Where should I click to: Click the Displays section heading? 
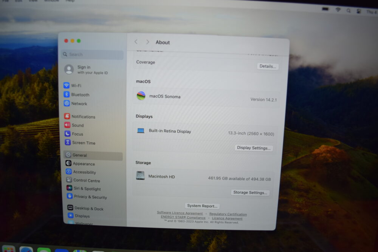pos(144,116)
